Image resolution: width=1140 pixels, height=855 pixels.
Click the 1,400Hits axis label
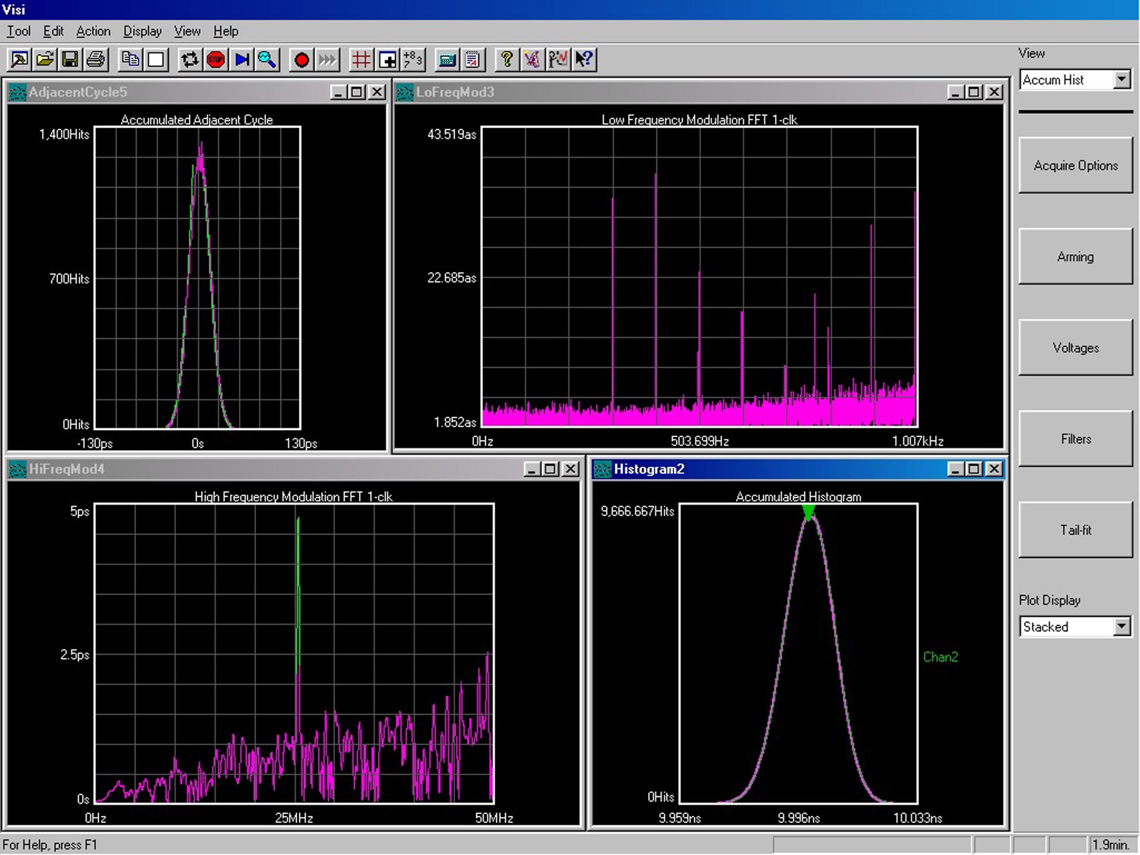tap(64, 135)
